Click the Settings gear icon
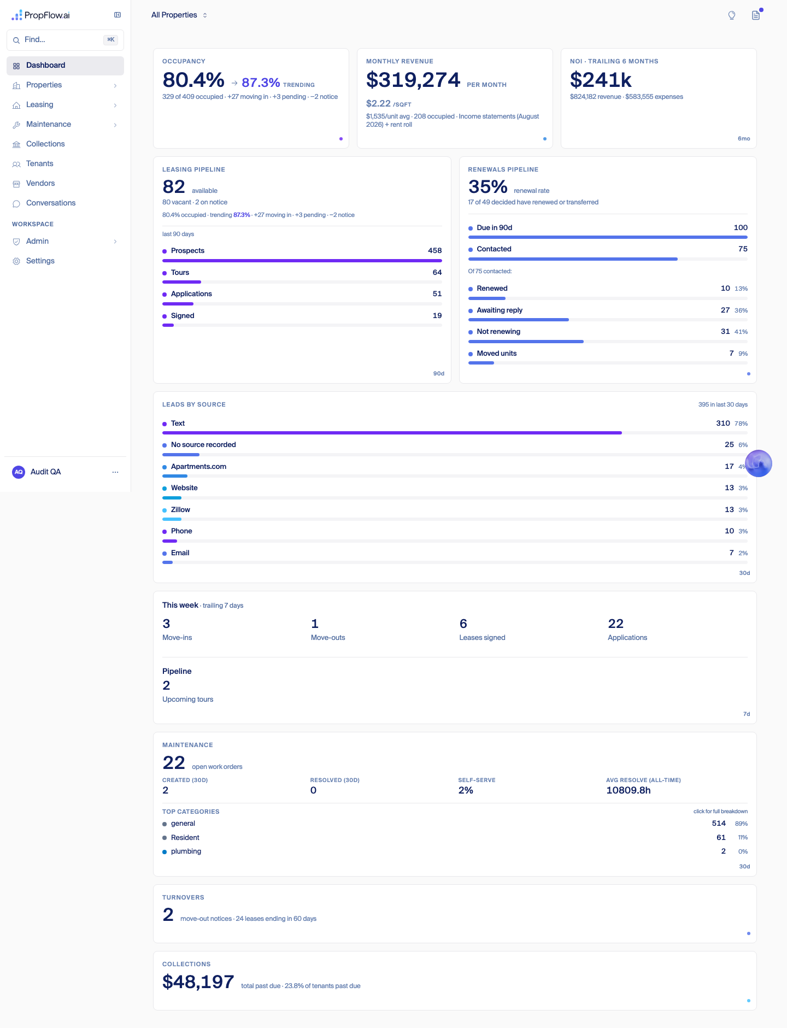 click(x=16, y=261)
